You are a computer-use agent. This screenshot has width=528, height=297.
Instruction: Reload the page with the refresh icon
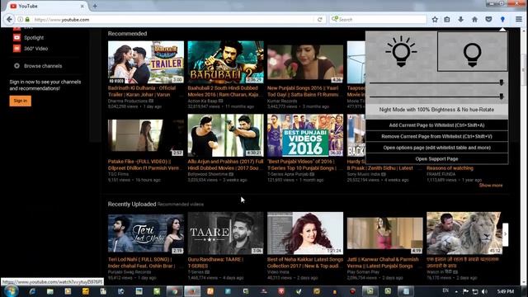320,20
